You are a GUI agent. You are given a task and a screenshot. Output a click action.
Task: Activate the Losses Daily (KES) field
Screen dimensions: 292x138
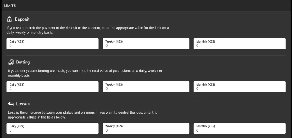tap(52, 128)
